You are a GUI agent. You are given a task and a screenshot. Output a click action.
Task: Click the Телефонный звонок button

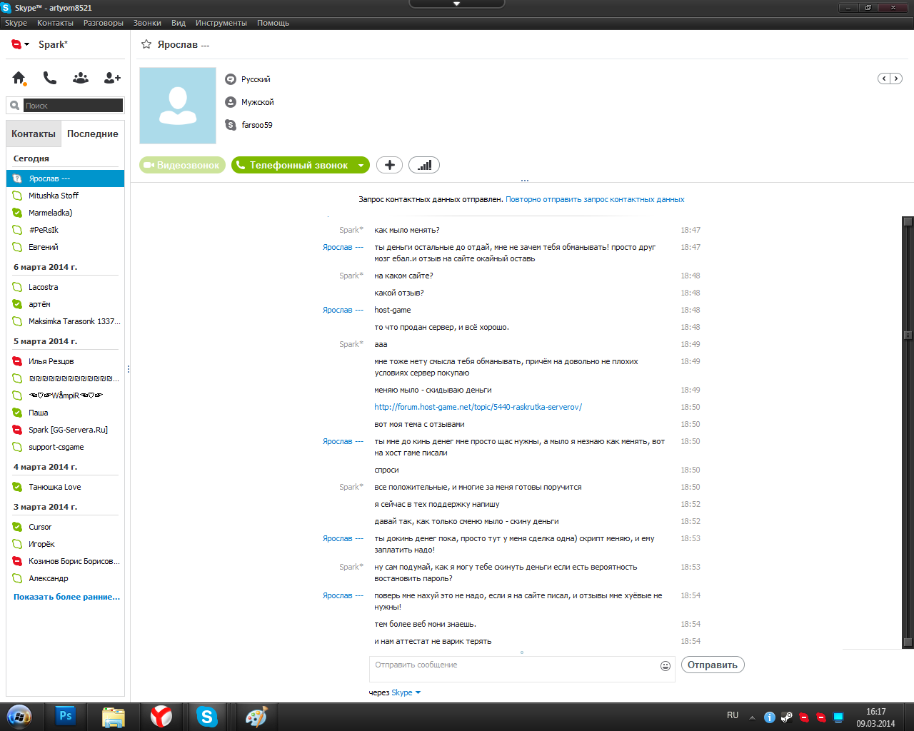click(292, 165)
